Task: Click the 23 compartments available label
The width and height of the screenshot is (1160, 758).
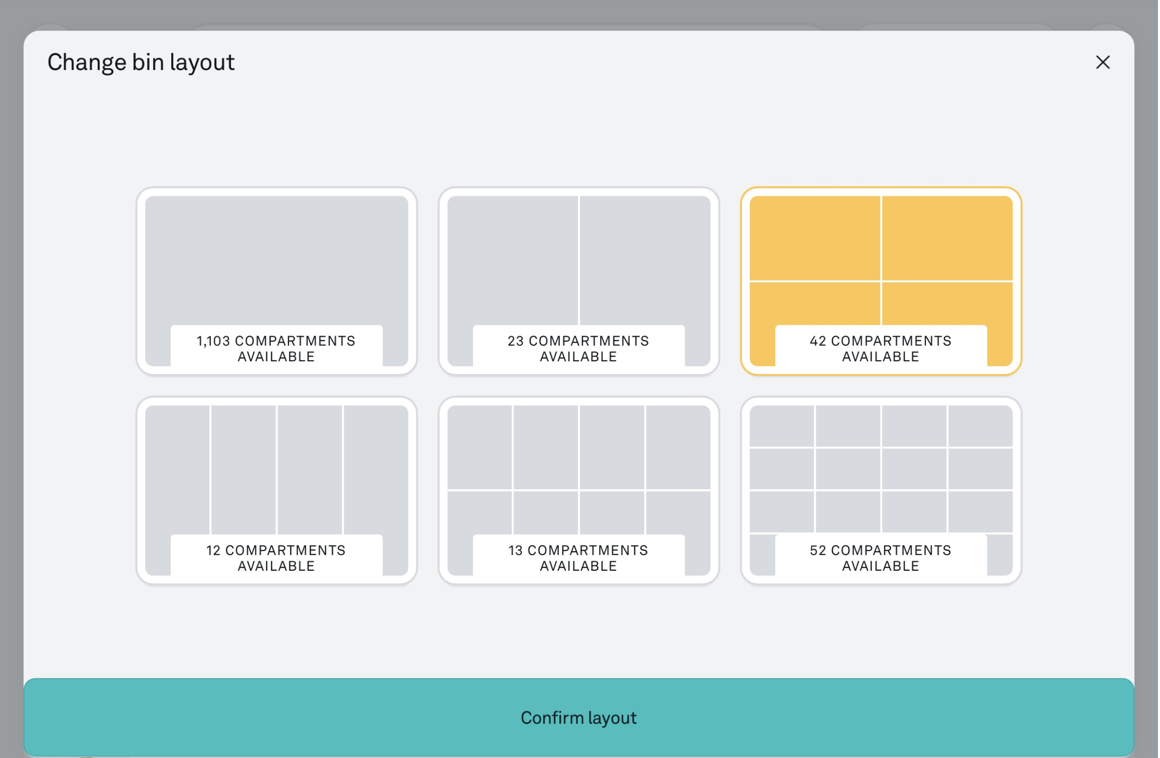Action: point(578,348)
